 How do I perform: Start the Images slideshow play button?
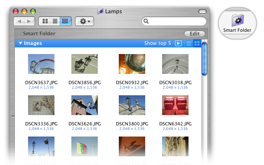tap(178, 43)
